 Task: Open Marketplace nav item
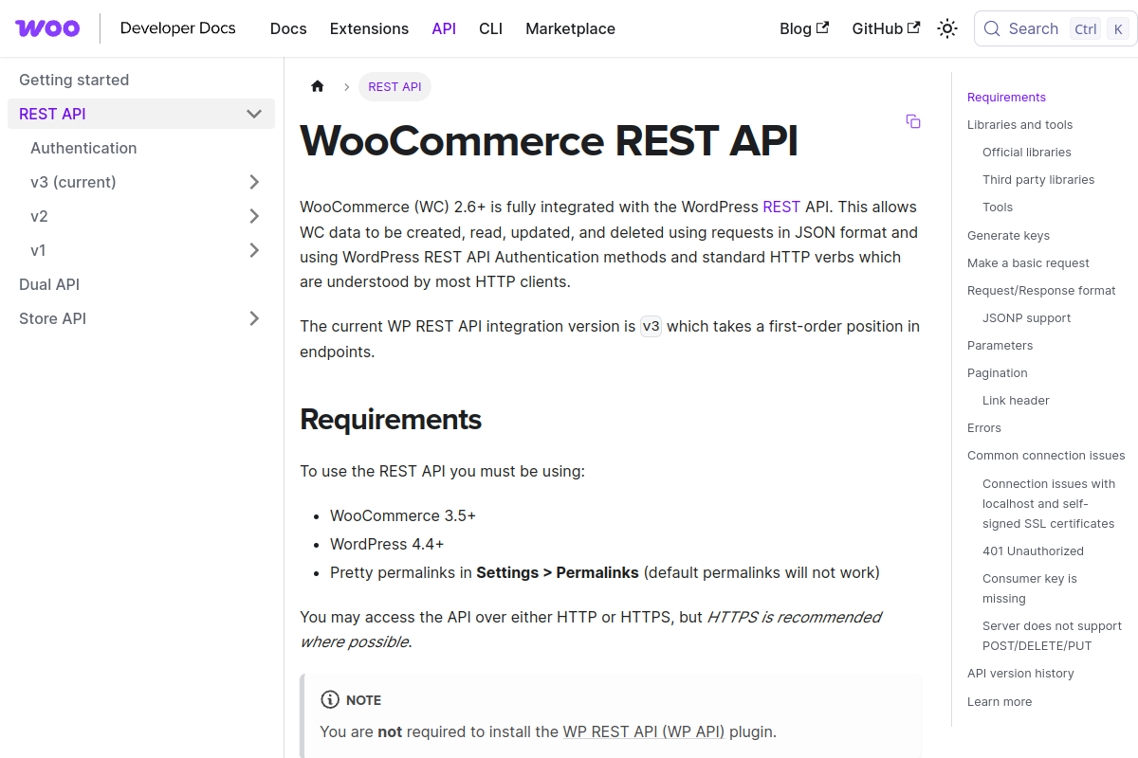(x=570, y=28)
